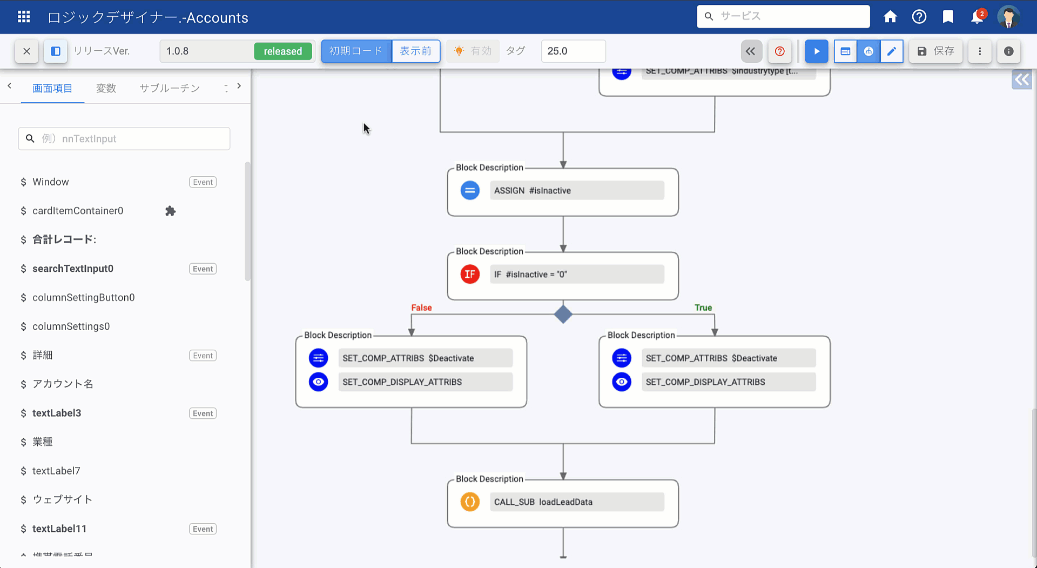Click puzzle icon beside cardItemContainer0
This screenshot has width=1037, height=568.
[x=170, y=211]
